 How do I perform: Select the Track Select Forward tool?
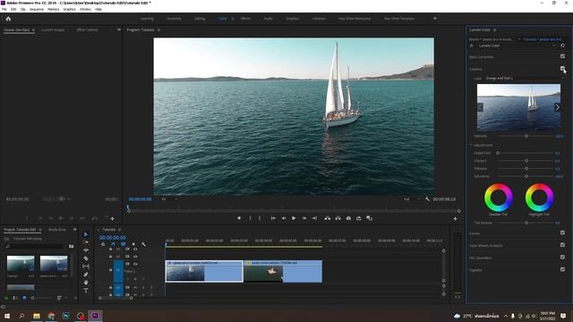pyautogui.click(x=86, y=242)
